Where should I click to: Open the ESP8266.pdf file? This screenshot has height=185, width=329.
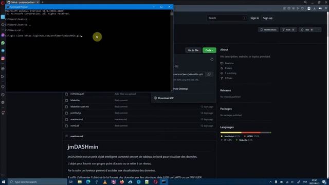(x=77, y=94)
